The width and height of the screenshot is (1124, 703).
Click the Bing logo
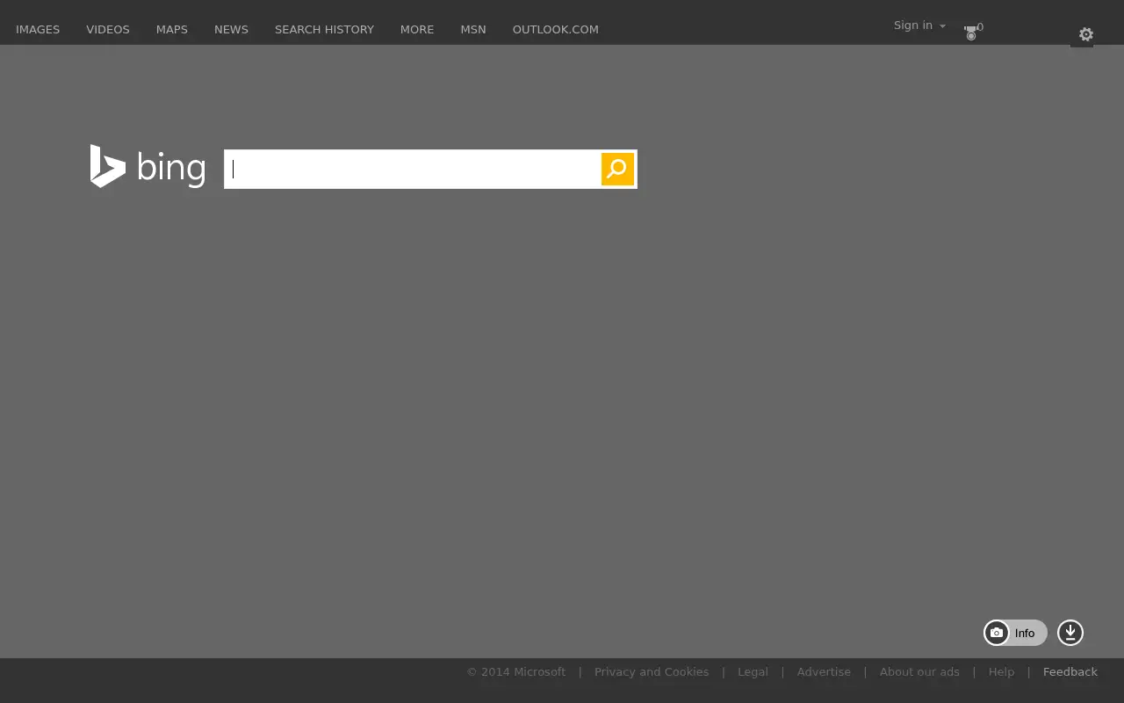point(148,167)
